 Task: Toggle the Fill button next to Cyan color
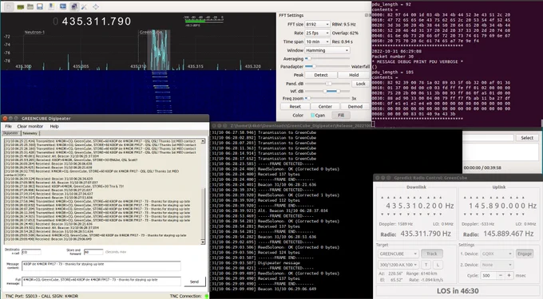click(341, 115)
